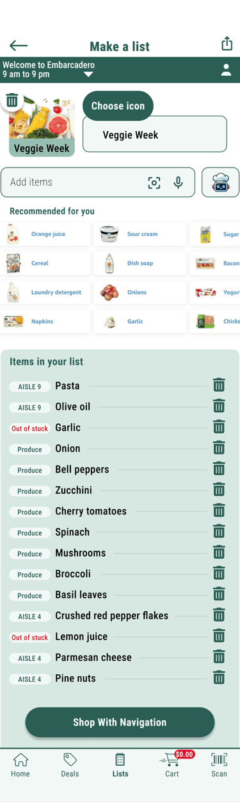The width and height of the screenshot is (240, 802).
Task: Expand the Embarcadero store dropdown arrow
Action: pos(88,74)
